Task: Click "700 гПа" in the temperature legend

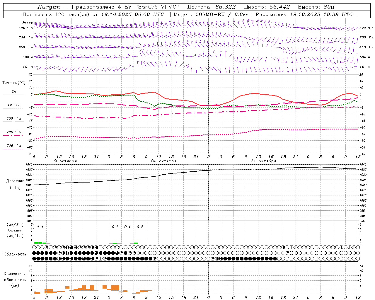Action: coord(13,132)
